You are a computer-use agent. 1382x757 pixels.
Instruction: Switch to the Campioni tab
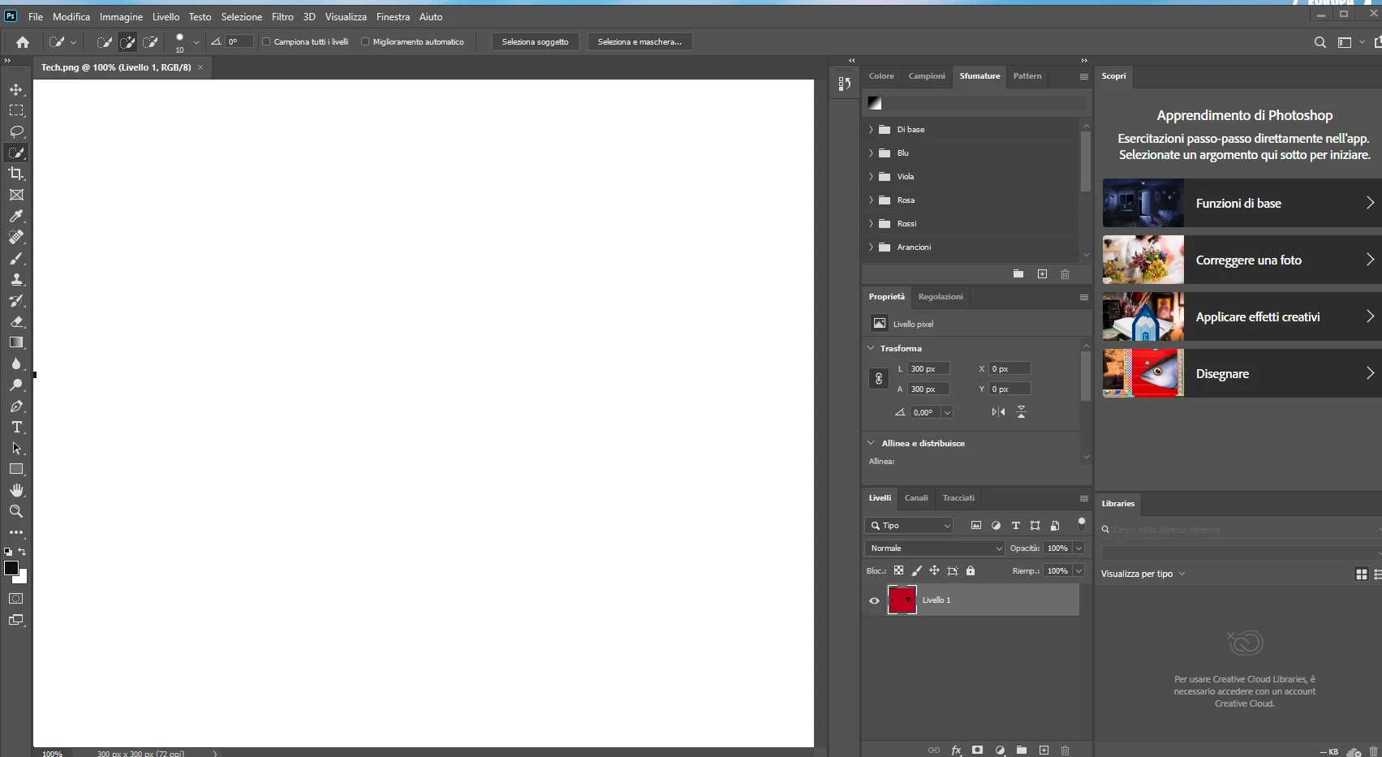pos(927,76)
